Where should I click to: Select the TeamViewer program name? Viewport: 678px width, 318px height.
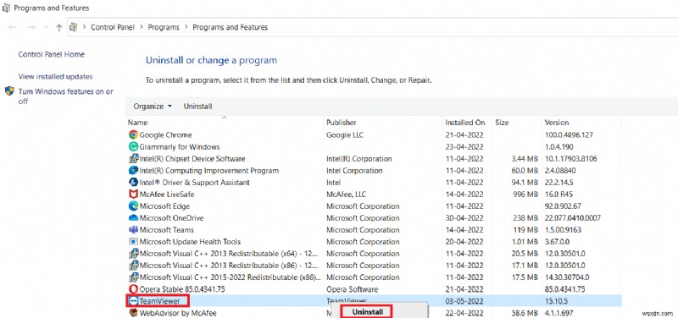[x=159, y=301]
